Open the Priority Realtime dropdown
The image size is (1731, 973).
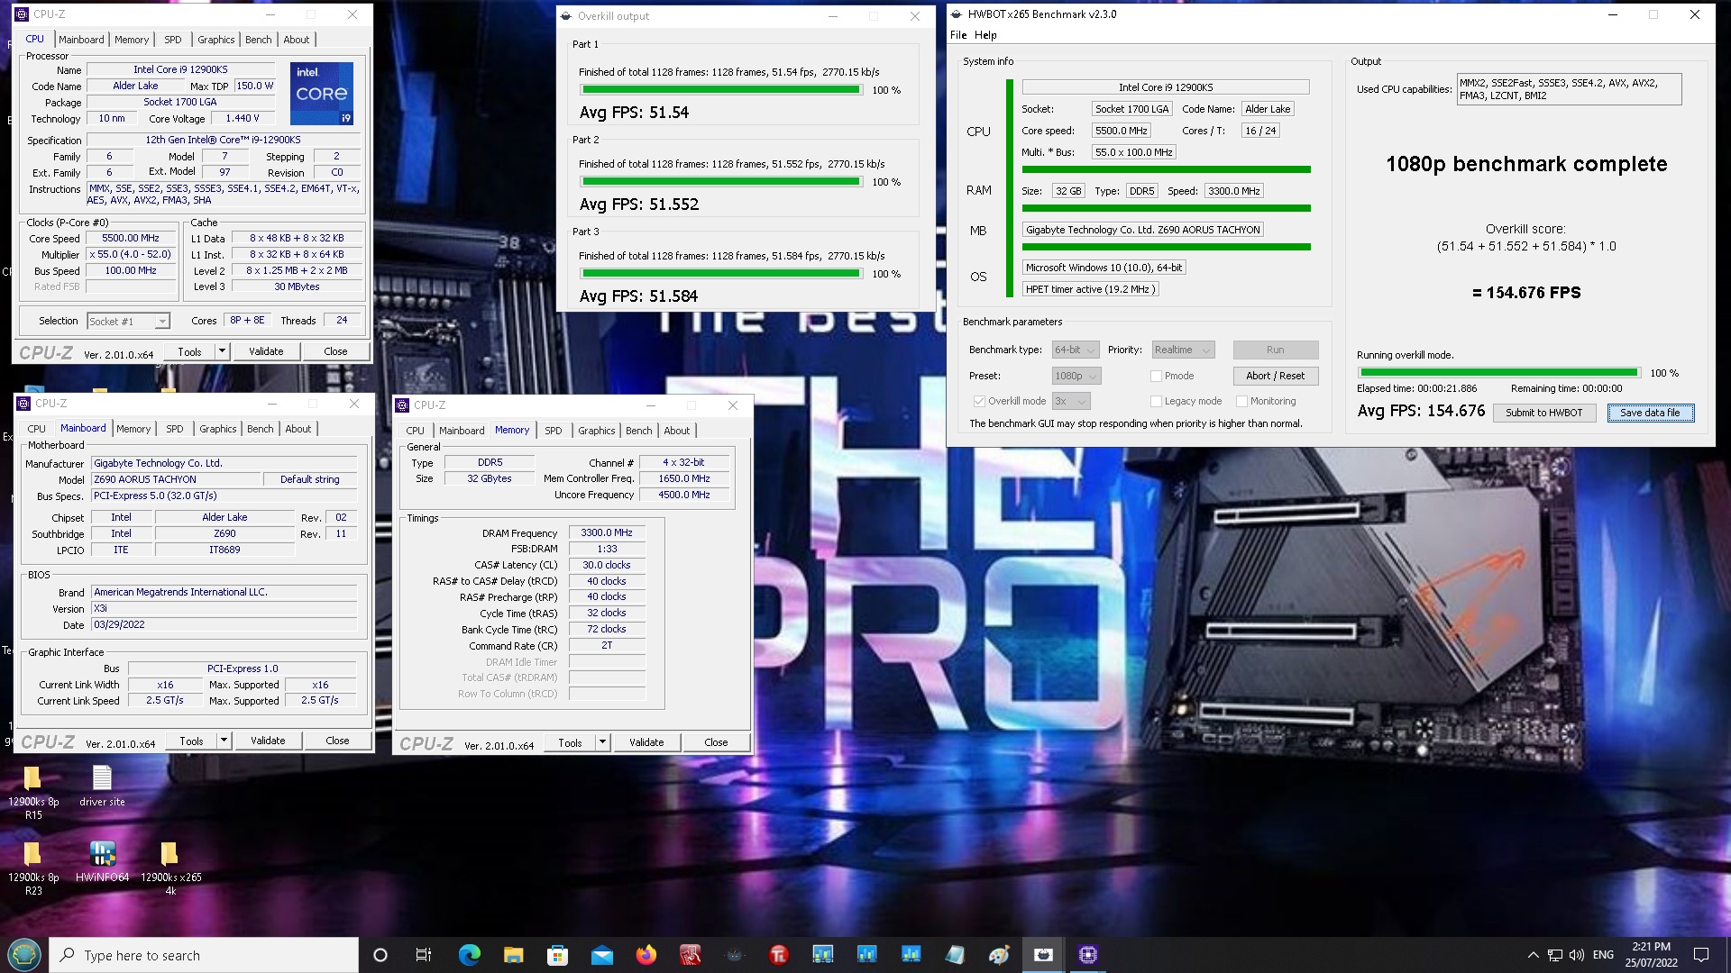pyautogui.click(x=1183, y=350)
